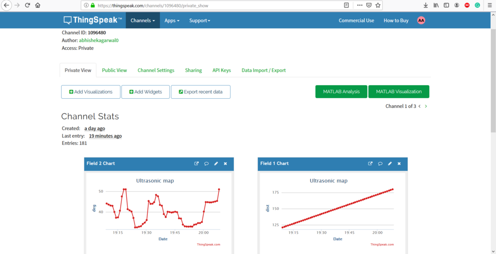Click the MATLAB Analysis button

[341, 91]
